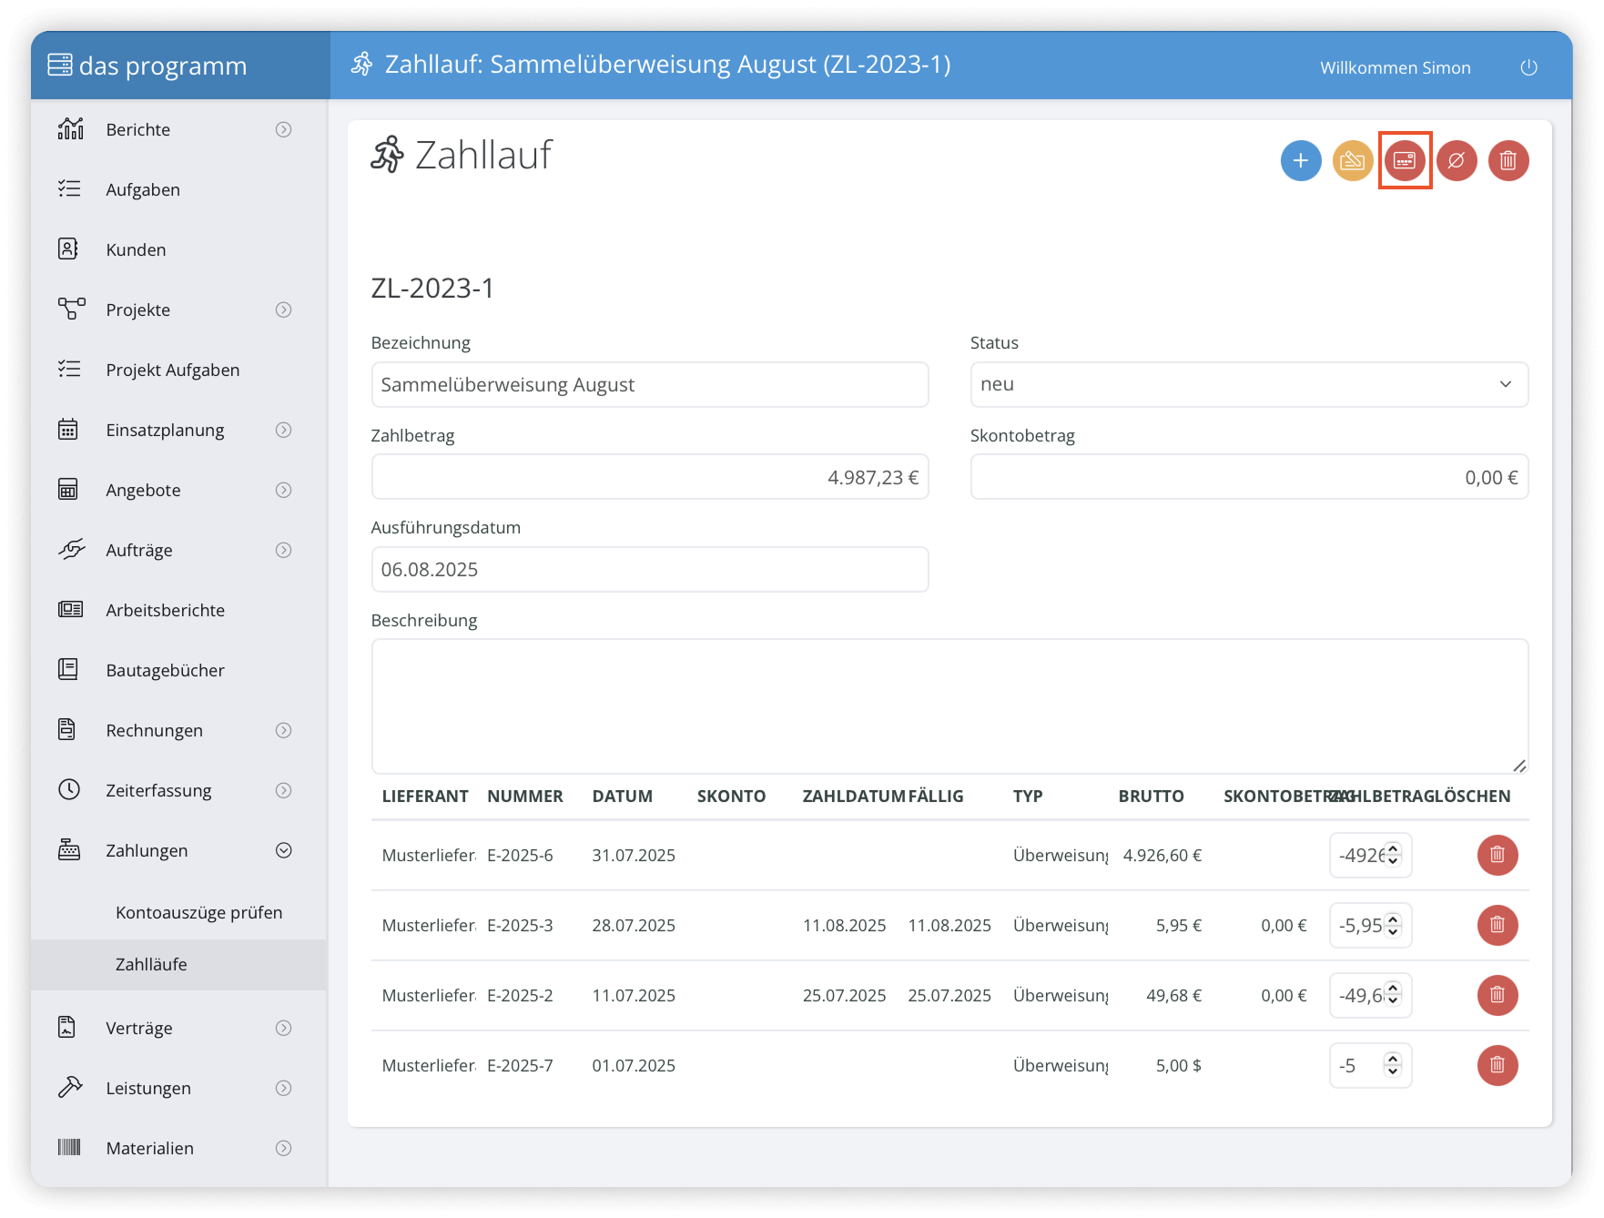The height and width of the screenshot is (1218, 1604).
Task: Delete row E-2025-3 with trash icon
Action: (x=1497, y=925)
